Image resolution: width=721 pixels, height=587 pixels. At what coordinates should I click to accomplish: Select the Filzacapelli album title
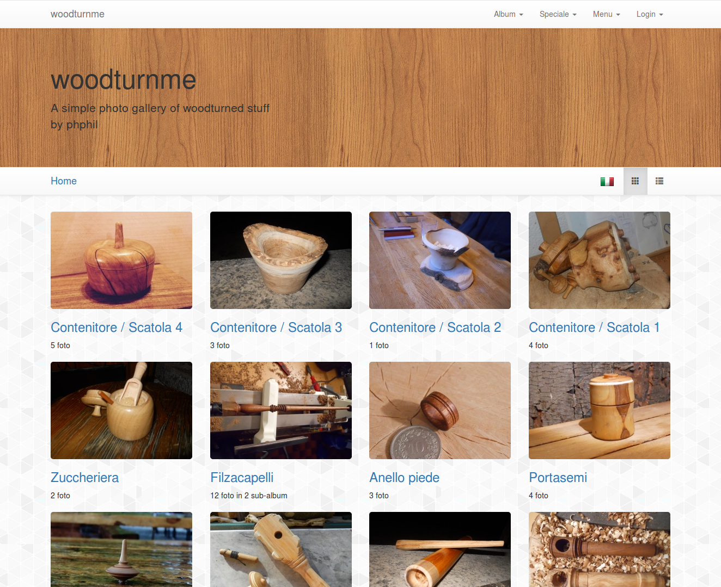click(x=242, y=478)
